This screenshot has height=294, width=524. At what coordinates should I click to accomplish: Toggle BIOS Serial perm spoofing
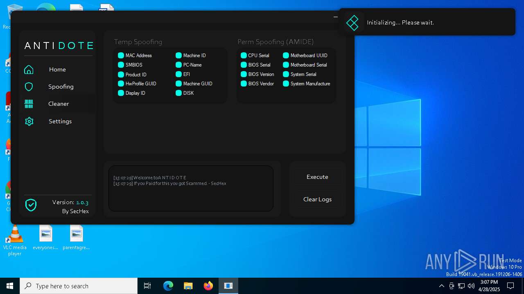[244, 65]
